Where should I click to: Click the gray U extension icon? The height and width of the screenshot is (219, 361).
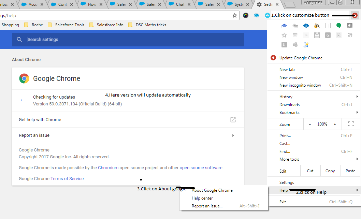click(284, 45)
